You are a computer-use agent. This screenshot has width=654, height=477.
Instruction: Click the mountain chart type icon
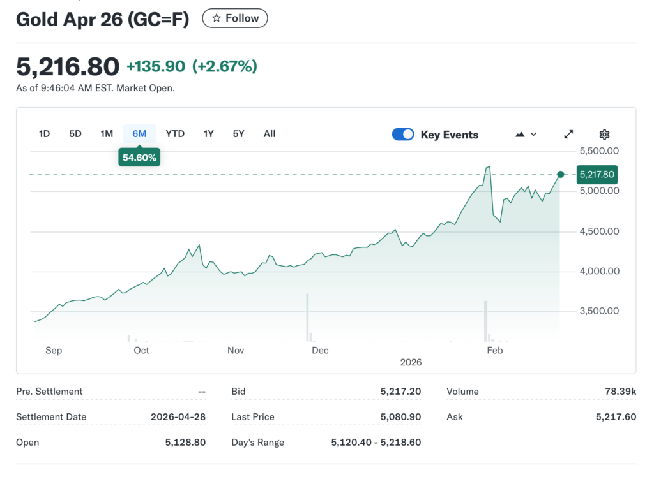519,134
